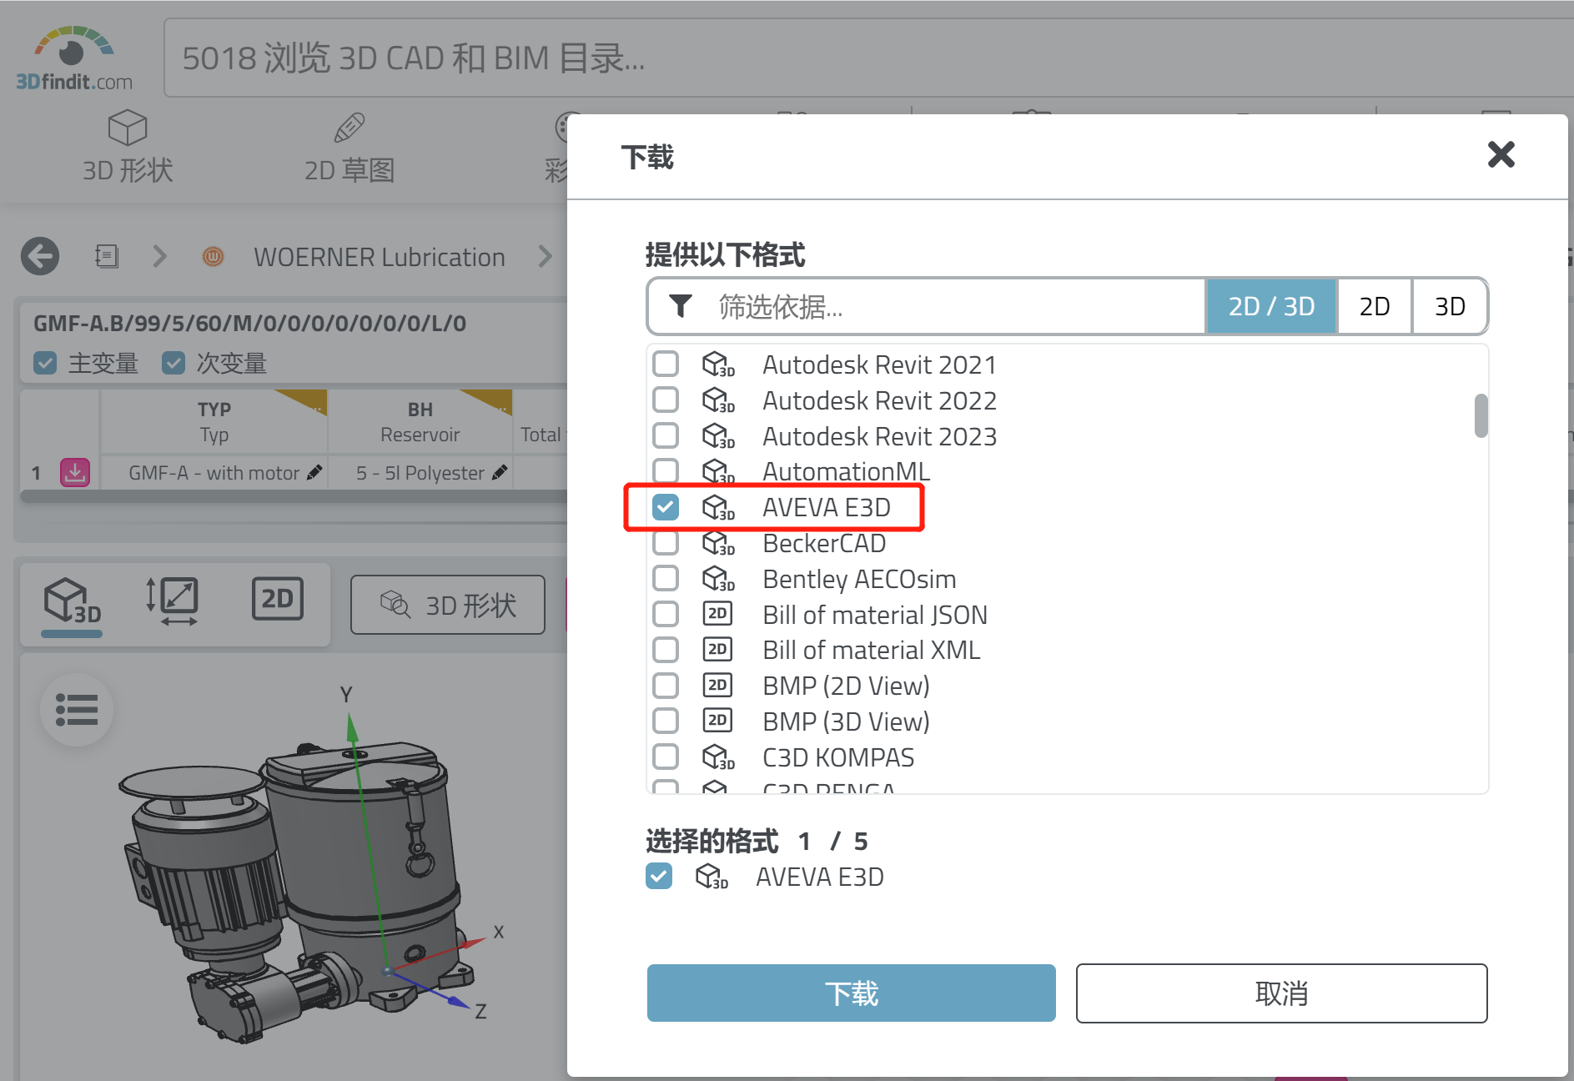Click the 3D icon beside C3D KOMPAS
Viewport: 1574px width, 1081px height.
tap(718, 757)
